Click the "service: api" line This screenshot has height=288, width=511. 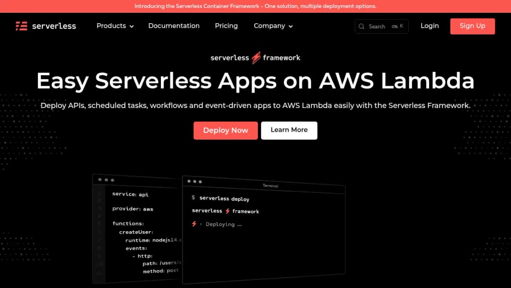[x=131, y=194]
